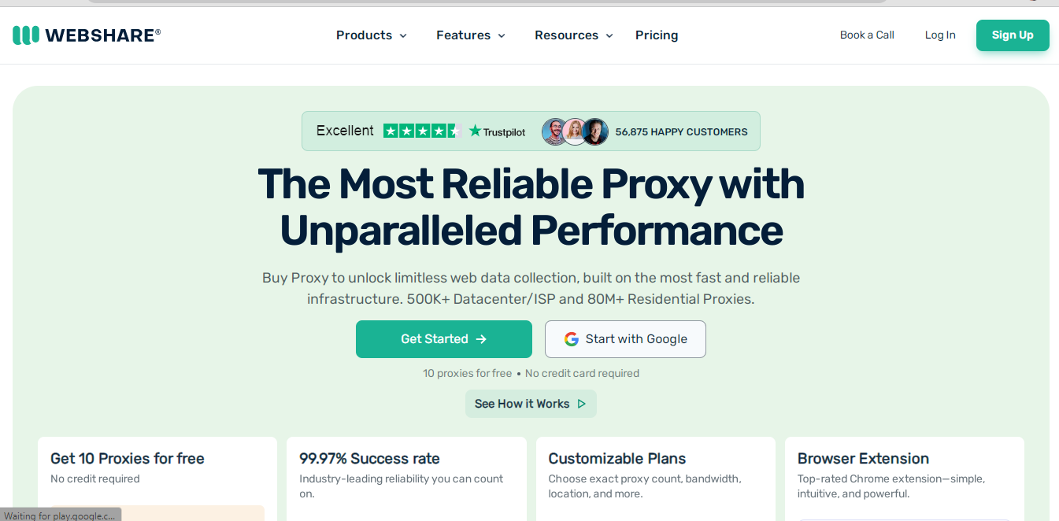Click the Webshare logo icon
The width and height of the screenshot is (1059, 521).
26,35
